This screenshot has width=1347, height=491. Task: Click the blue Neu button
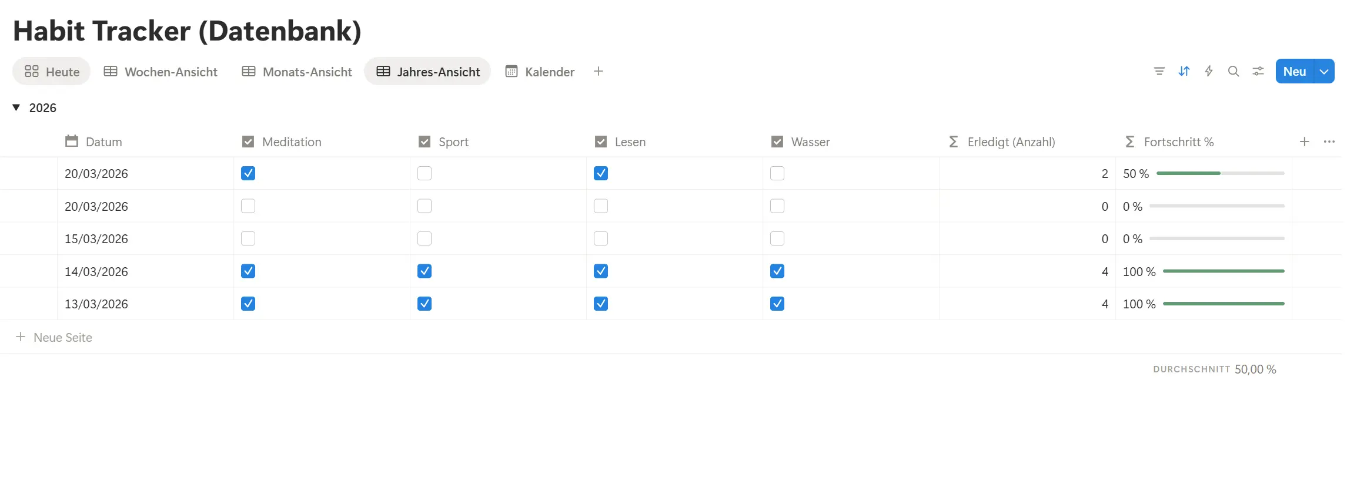pos(1294,72)
